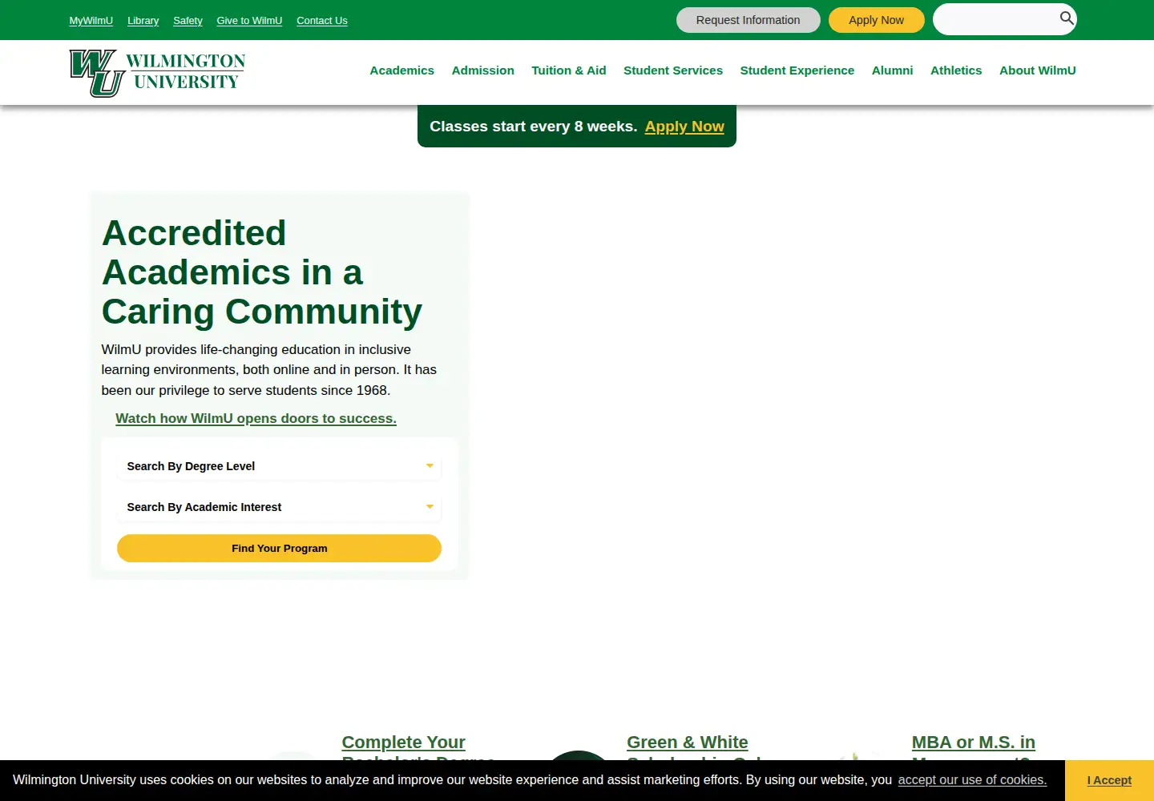Expand the Search By Academic Interest dropdown
Viewport: 1154px width, 801px height.
(279, 507)
